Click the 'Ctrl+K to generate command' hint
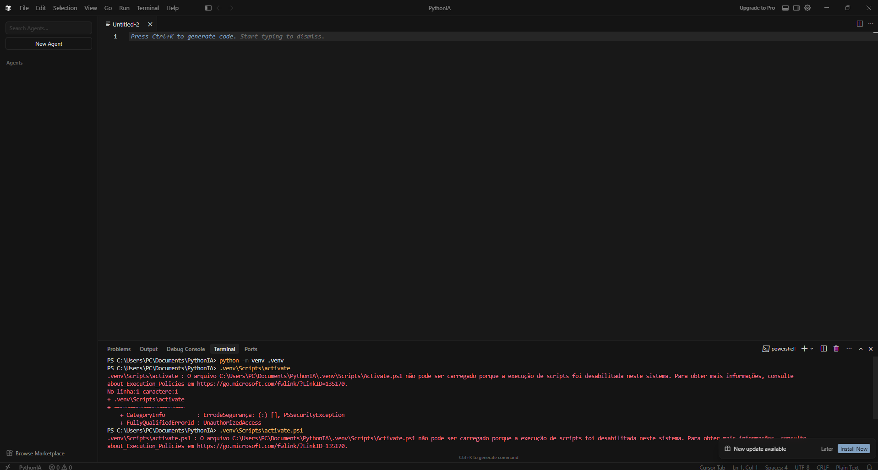Viewport: 878px width, 470px height. pyautogui.click(x=489, y=457)
